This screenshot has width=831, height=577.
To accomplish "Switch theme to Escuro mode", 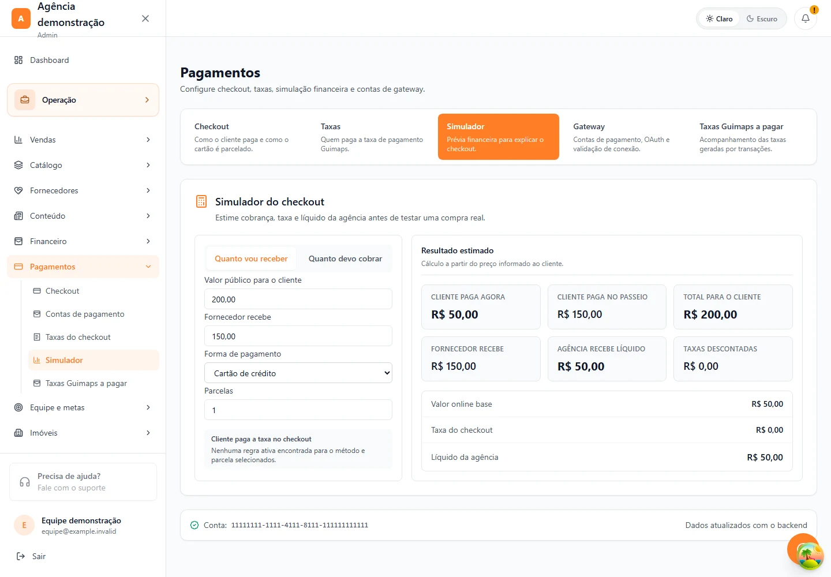I will pos(762,18).
